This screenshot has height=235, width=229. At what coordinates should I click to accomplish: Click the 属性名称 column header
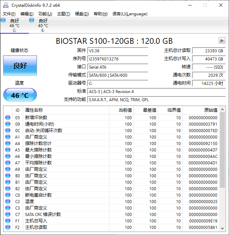pyautogui.click(x=66, y=110)
